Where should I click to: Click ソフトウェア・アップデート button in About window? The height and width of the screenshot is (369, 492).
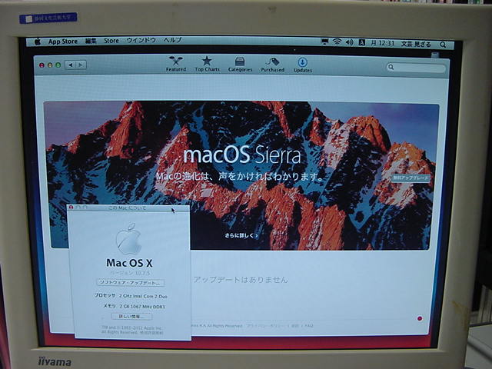(x=130, y=283)
